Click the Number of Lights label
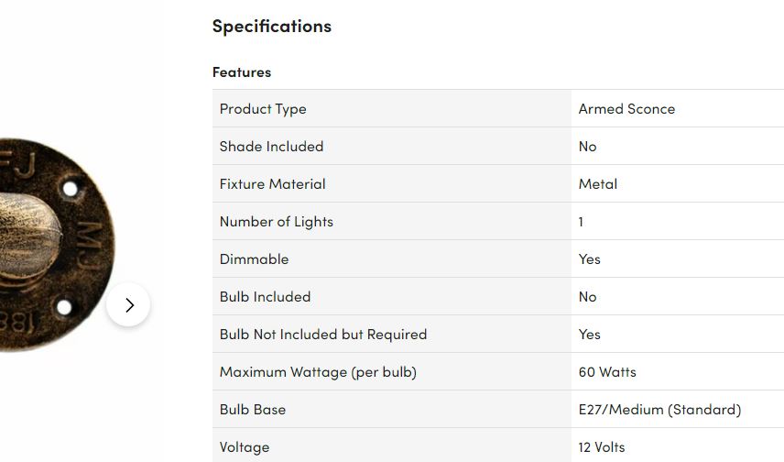The width and height of the screenshot is (784, 462). 277,221
